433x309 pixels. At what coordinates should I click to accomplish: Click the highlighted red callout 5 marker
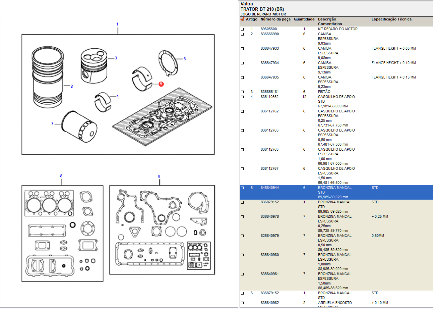pos(161,84)
